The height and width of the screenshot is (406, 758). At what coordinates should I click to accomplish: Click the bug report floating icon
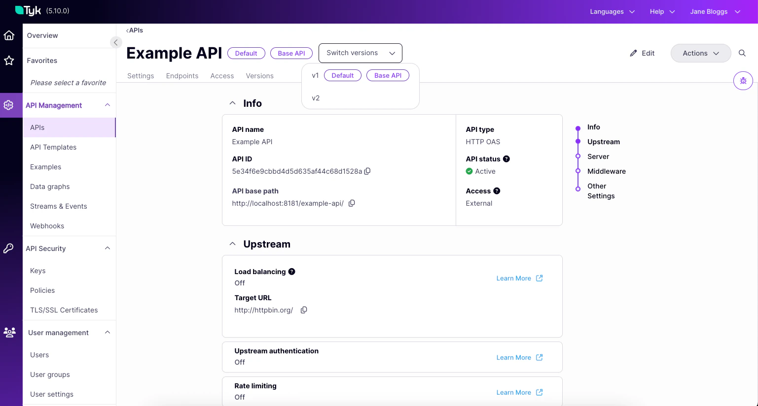[x=743, y=80]
